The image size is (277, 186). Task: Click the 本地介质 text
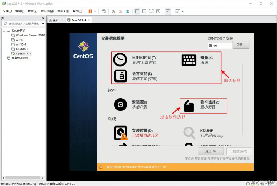140,107
